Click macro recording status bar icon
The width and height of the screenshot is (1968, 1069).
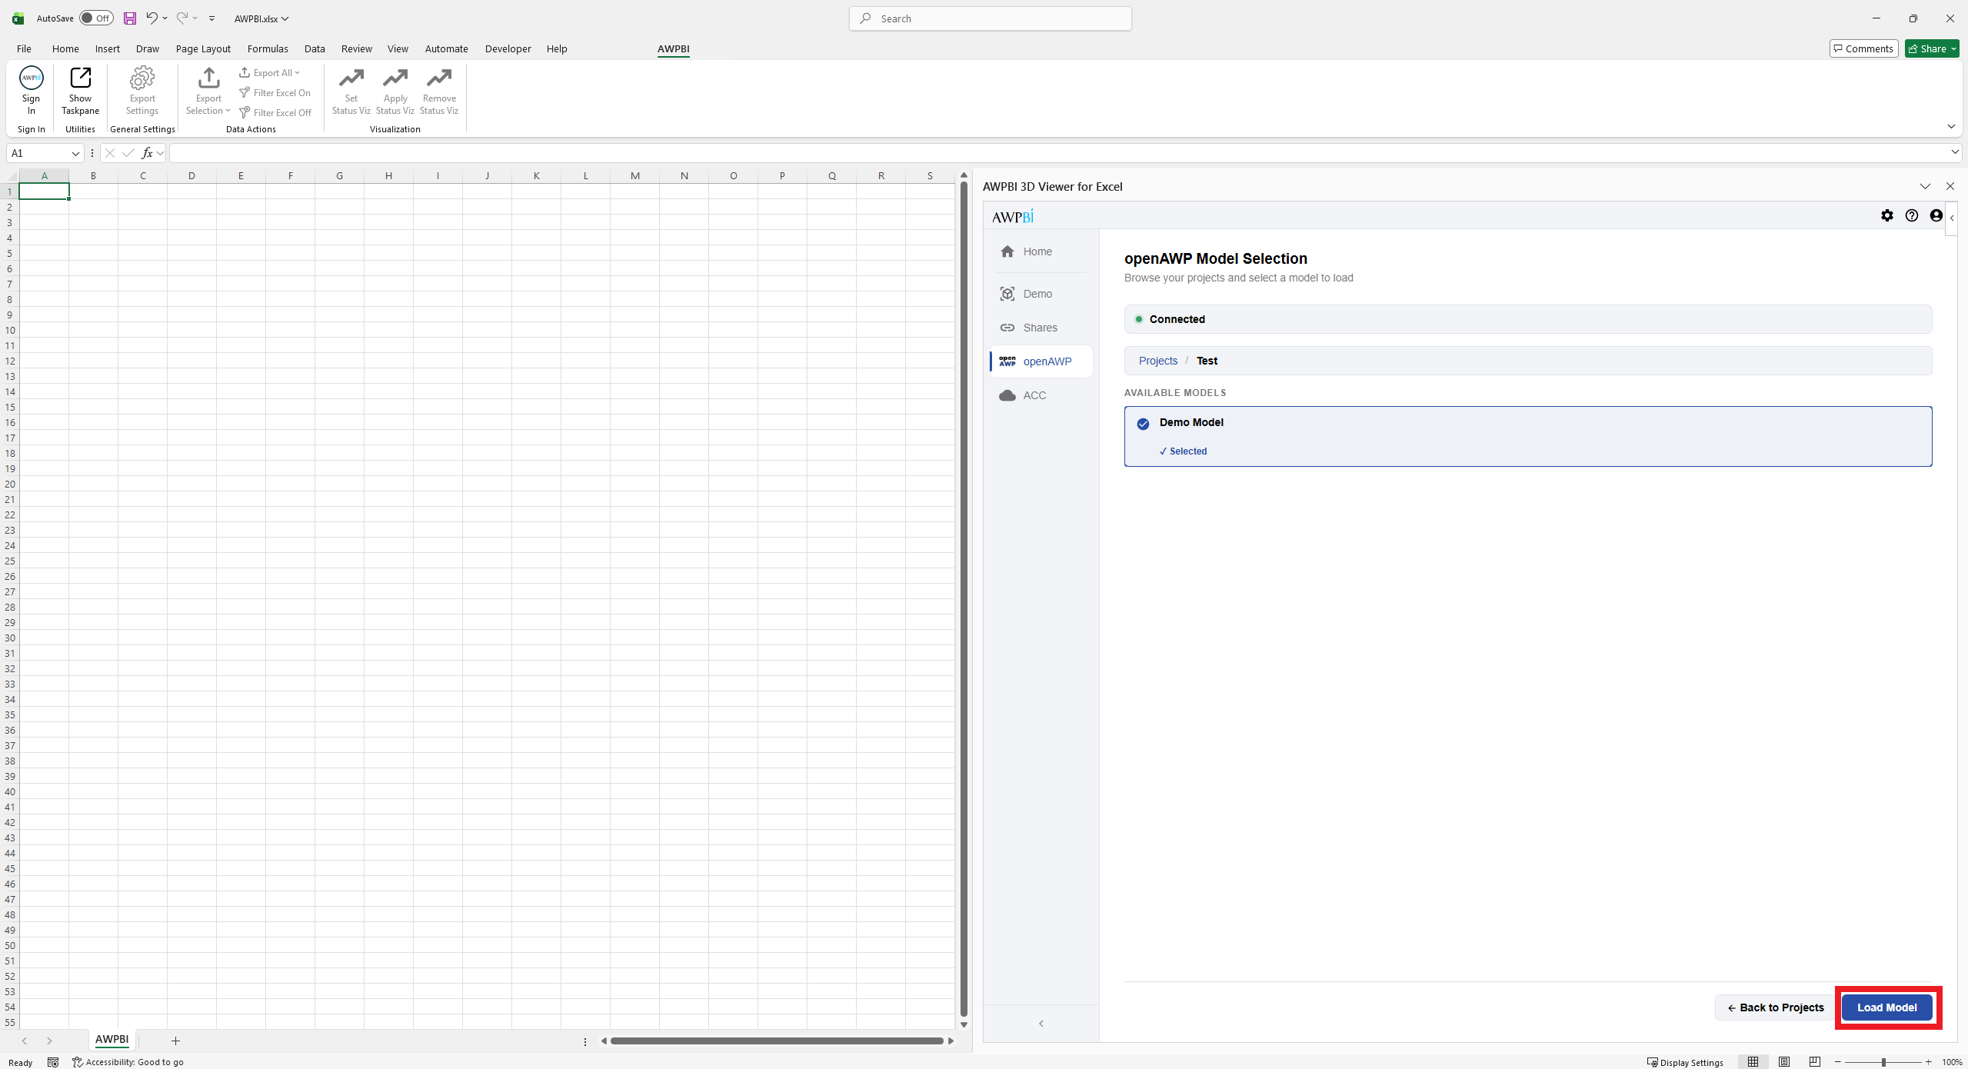(53, 1062)
